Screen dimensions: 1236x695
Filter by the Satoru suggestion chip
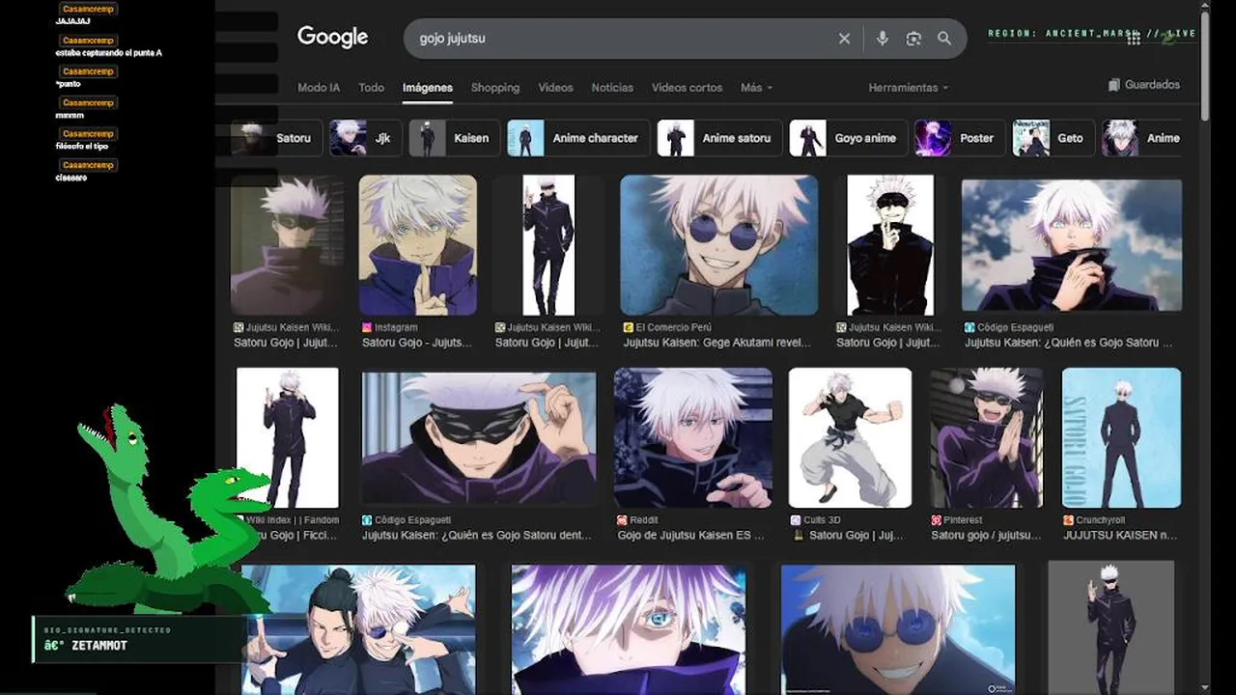click(x=274, y=138)
